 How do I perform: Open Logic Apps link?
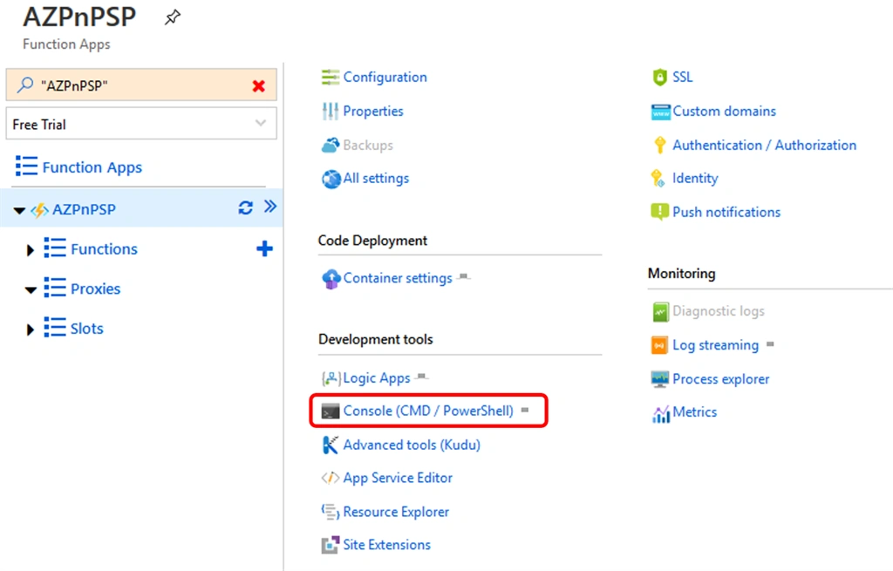point(377,378)
